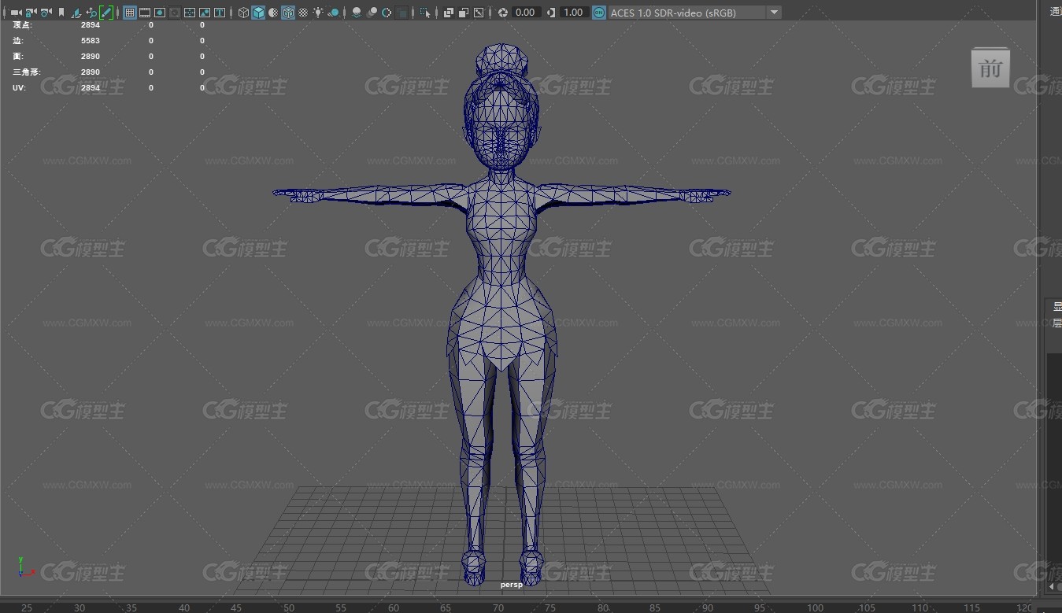Click the view transform dropdown arrow
This screenshot has width=1062, height=613.
(x=774, y=13)
